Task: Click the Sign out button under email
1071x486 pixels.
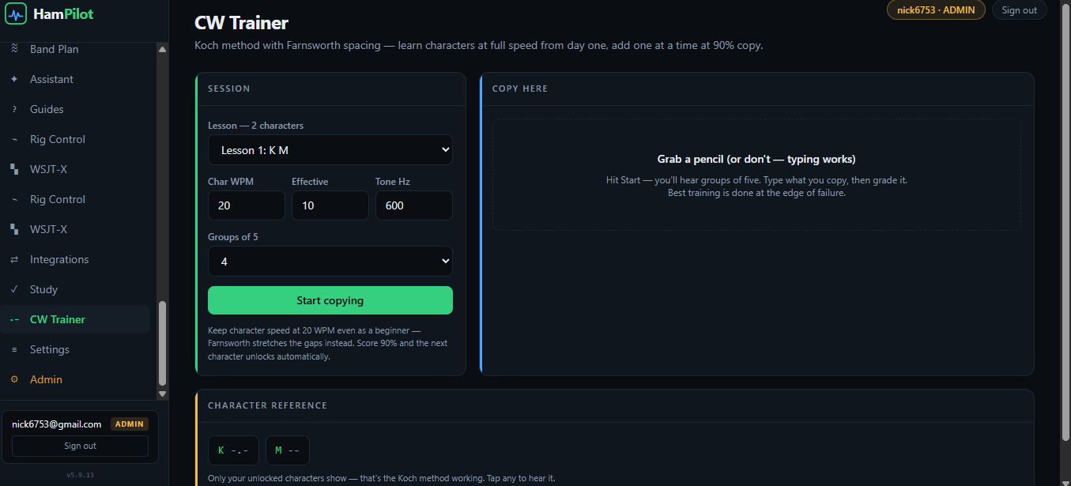Action: point(80,446)
